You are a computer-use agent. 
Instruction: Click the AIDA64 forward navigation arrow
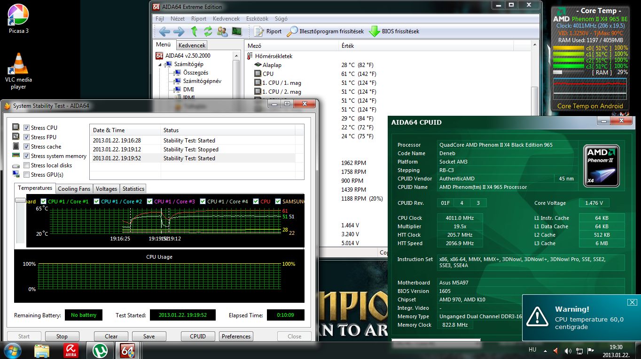(x=179, y=31)
